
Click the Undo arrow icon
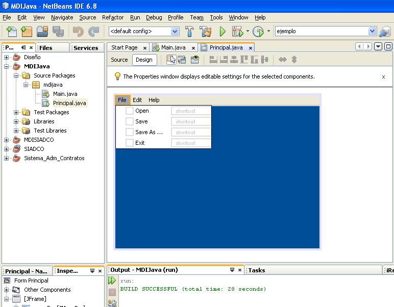(78, 32)
